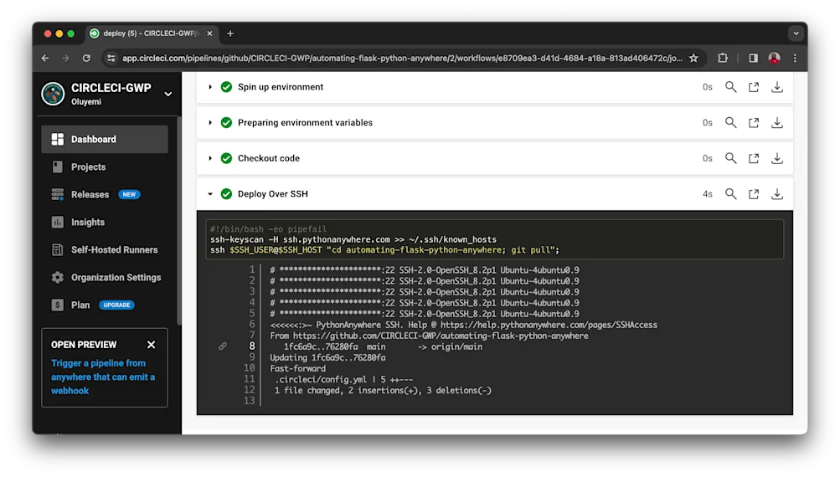
Task: Reload the page
Action: [86, 58]
